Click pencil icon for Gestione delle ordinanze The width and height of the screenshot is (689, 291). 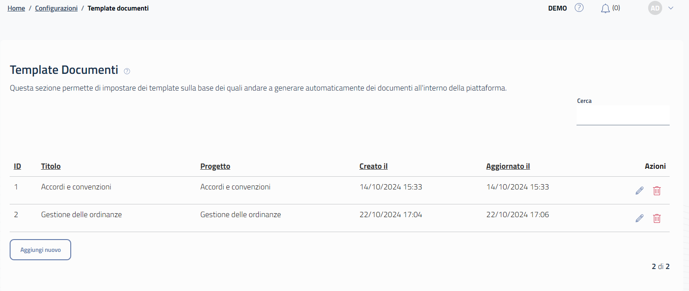tap(639, 218)
